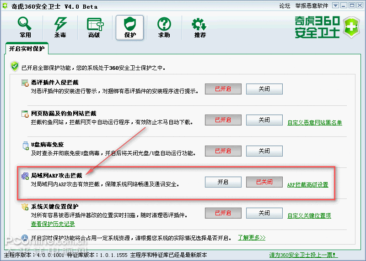This screenshot has height=261, width=366.
Task: Click 已开启 for 恶评插件入侵拦截
Action: point(223,89)
